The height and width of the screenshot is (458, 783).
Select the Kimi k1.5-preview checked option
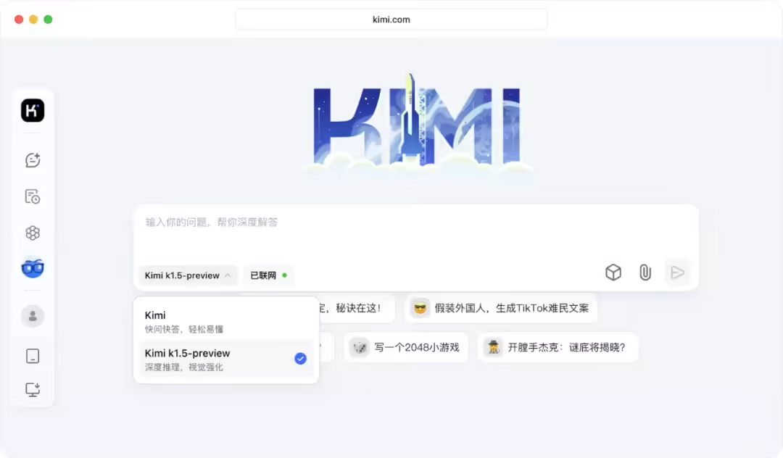pyautogui.click(x=225, y=358)
